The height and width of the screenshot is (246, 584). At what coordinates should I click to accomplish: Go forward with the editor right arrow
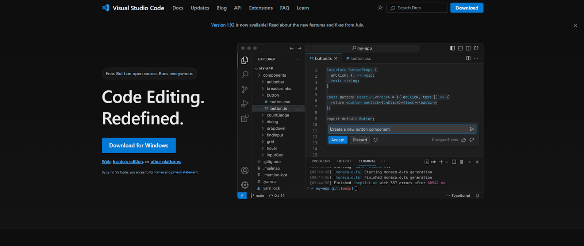299,48
